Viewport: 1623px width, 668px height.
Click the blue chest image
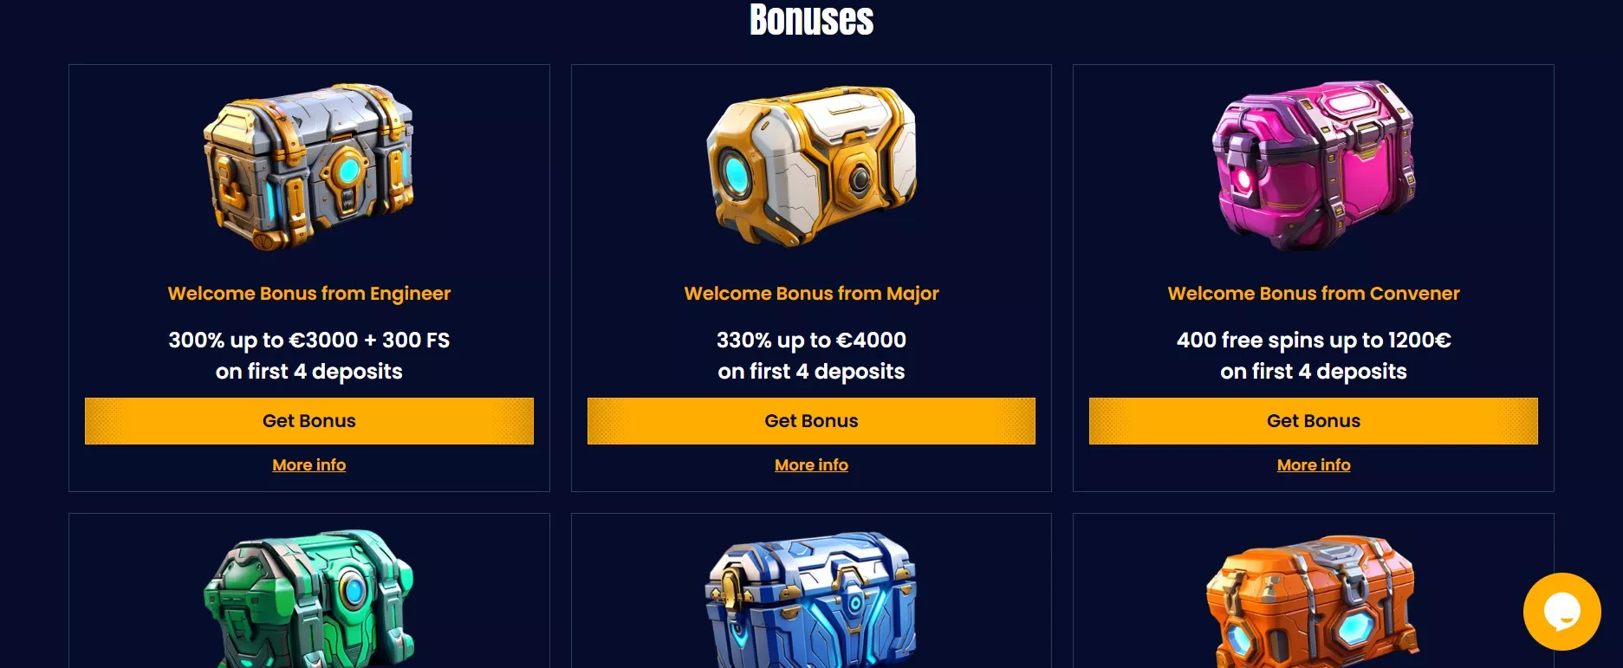tap(811, 600)
